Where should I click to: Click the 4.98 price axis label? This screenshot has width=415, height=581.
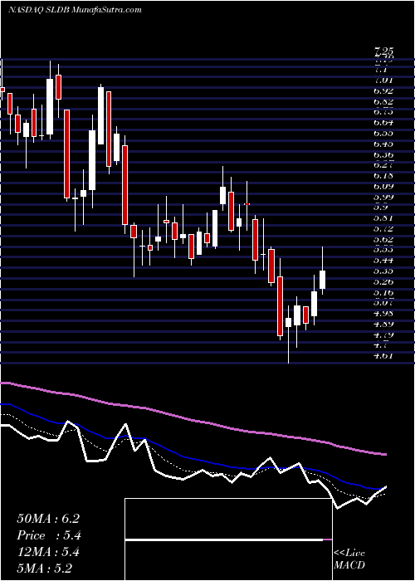[x=383, y=314]
